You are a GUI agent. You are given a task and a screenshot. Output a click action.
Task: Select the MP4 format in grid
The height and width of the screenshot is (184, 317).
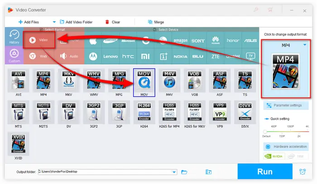pos(43,80)
